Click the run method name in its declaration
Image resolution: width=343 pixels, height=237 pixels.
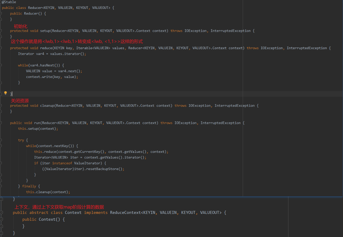coord(37,123)
